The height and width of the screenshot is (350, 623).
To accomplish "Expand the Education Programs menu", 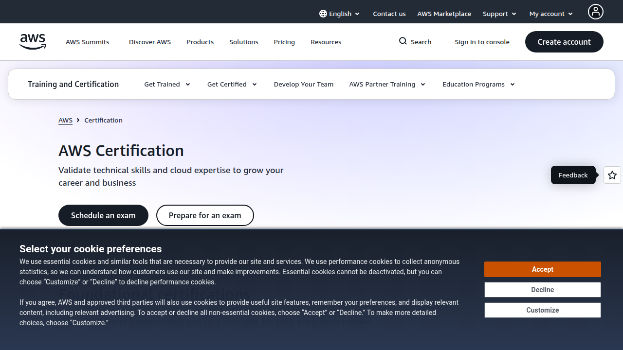I will point(479,84).
